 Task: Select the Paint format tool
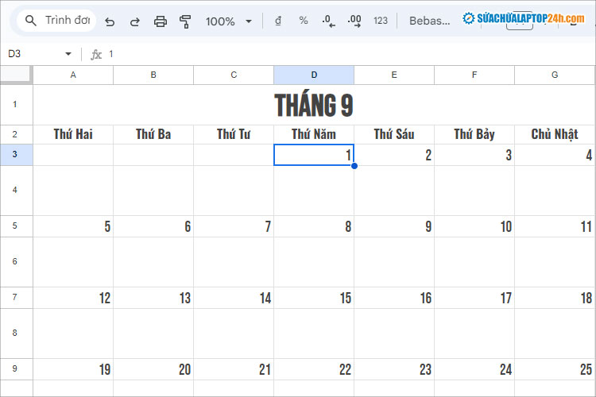click(x=185, y=21)
